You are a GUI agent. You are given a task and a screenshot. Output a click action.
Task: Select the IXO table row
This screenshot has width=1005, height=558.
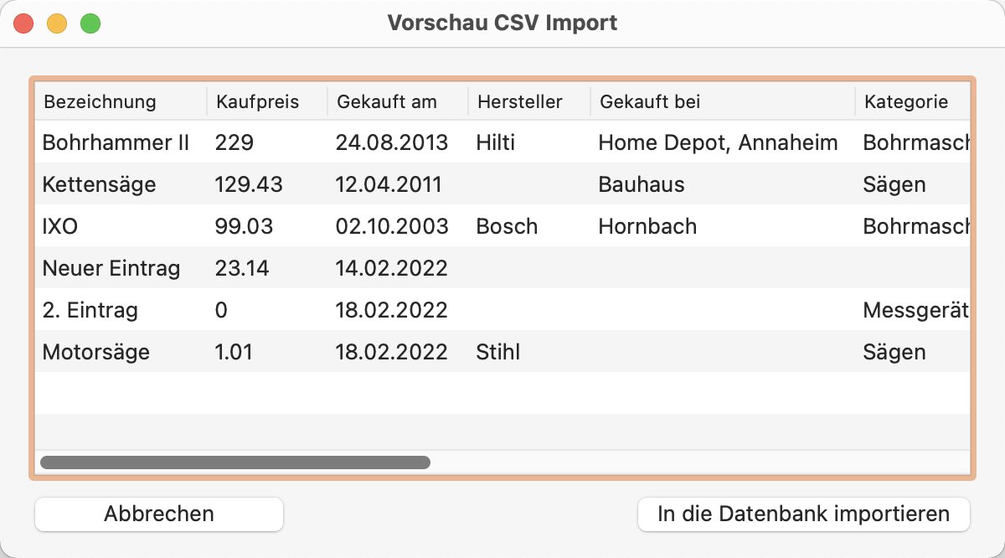click(x=502, y=225)
